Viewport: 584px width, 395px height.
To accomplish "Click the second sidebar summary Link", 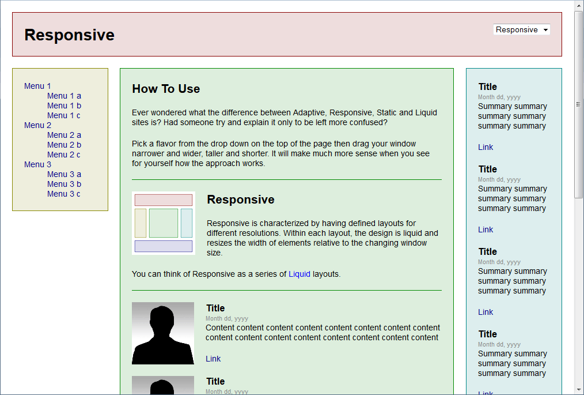I will 486,230.
